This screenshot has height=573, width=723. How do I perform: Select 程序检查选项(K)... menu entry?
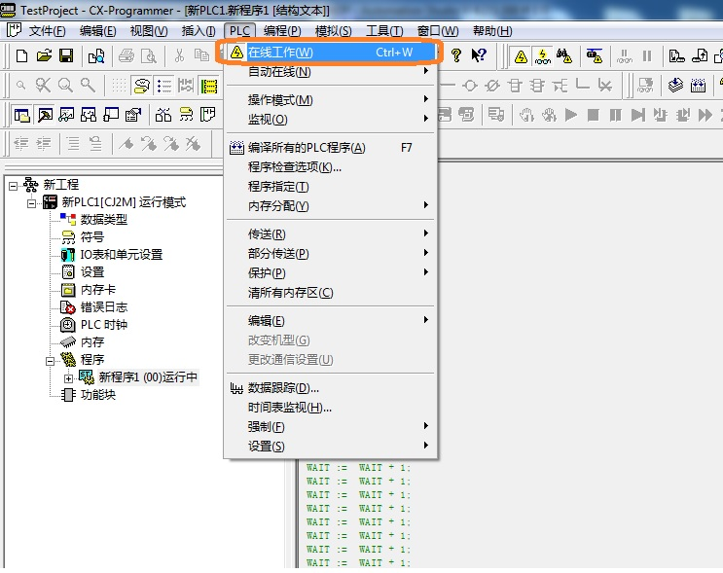coord(330,167)
